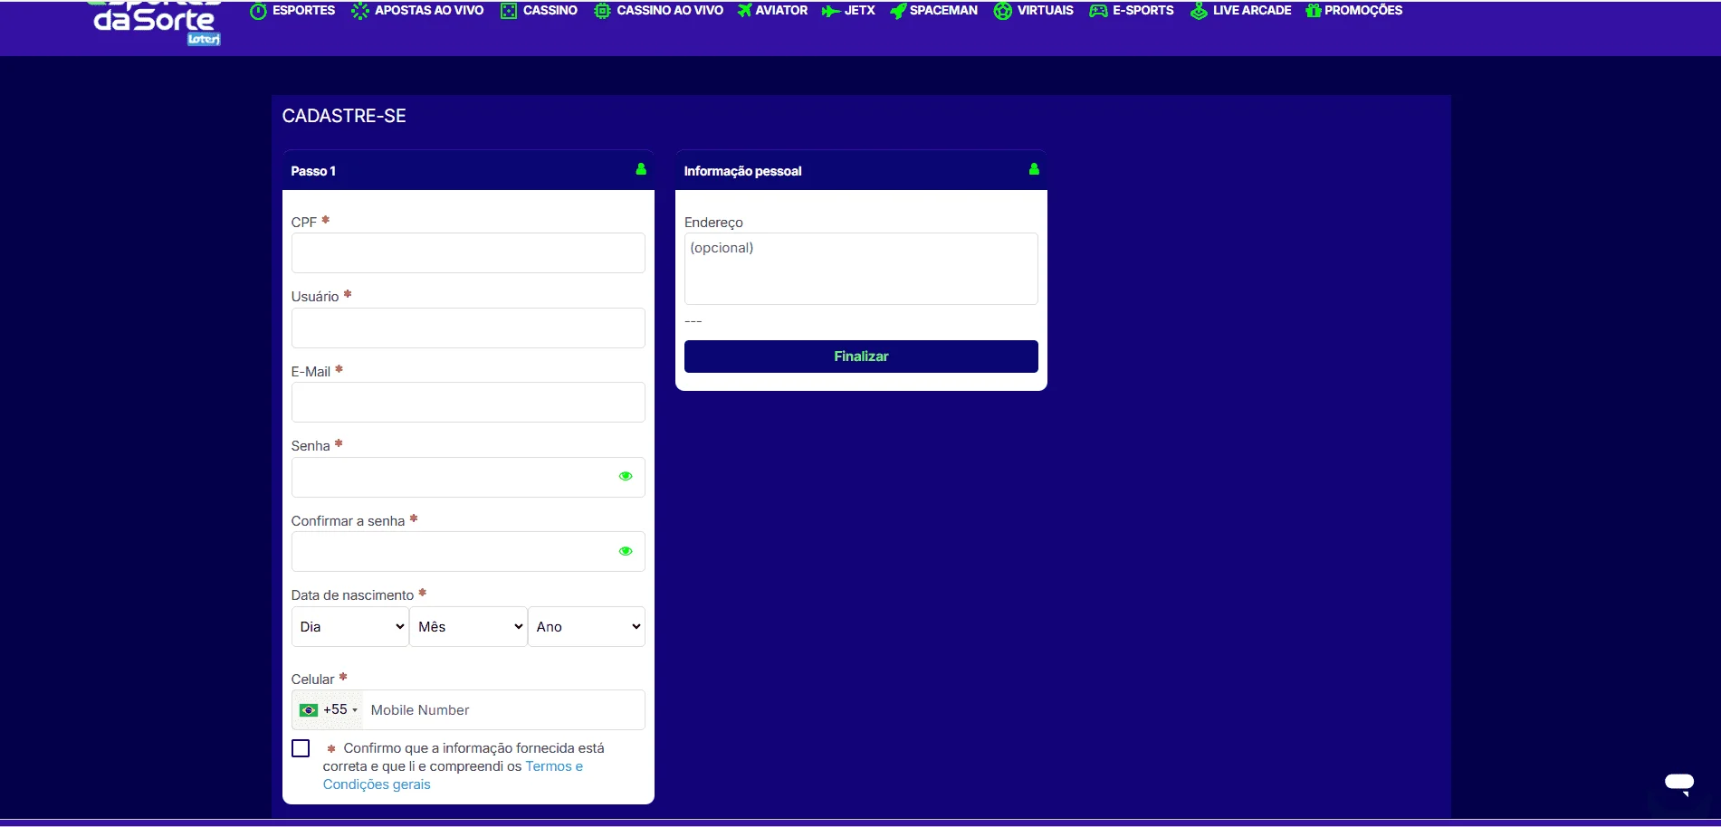The height and width of the screenshot is (827, 1721).
Task: Open the live chat bubble widget
Action: tap(1679, 784)
